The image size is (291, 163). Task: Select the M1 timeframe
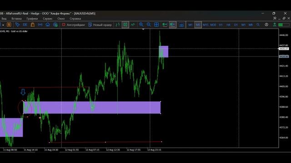(x=191, y=25)
